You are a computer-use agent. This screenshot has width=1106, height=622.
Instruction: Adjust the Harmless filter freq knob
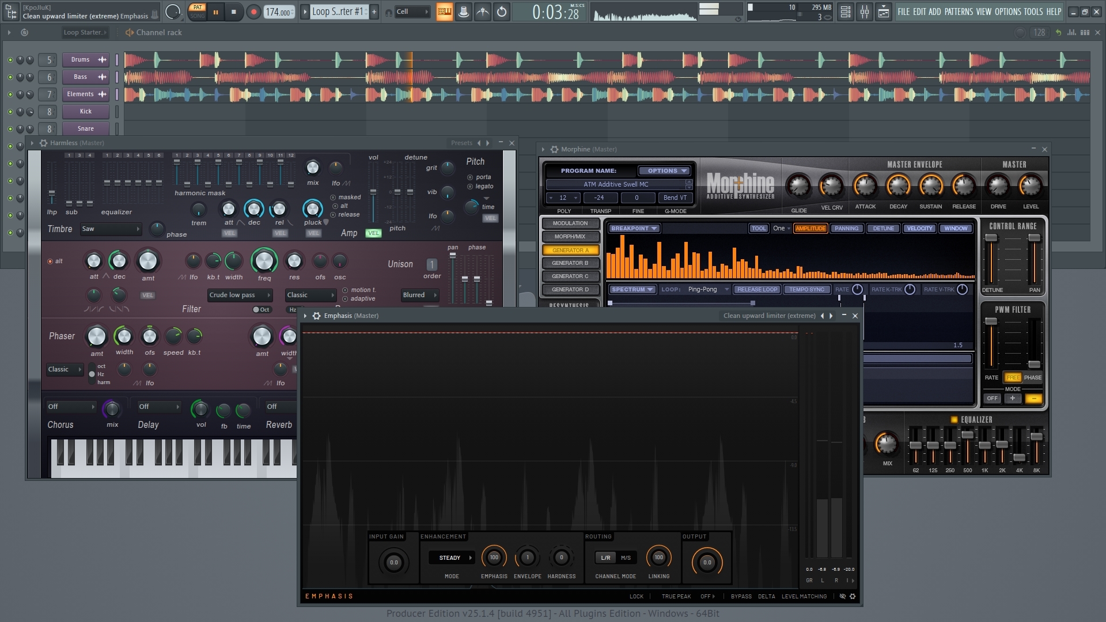click(x=264, y=261)
